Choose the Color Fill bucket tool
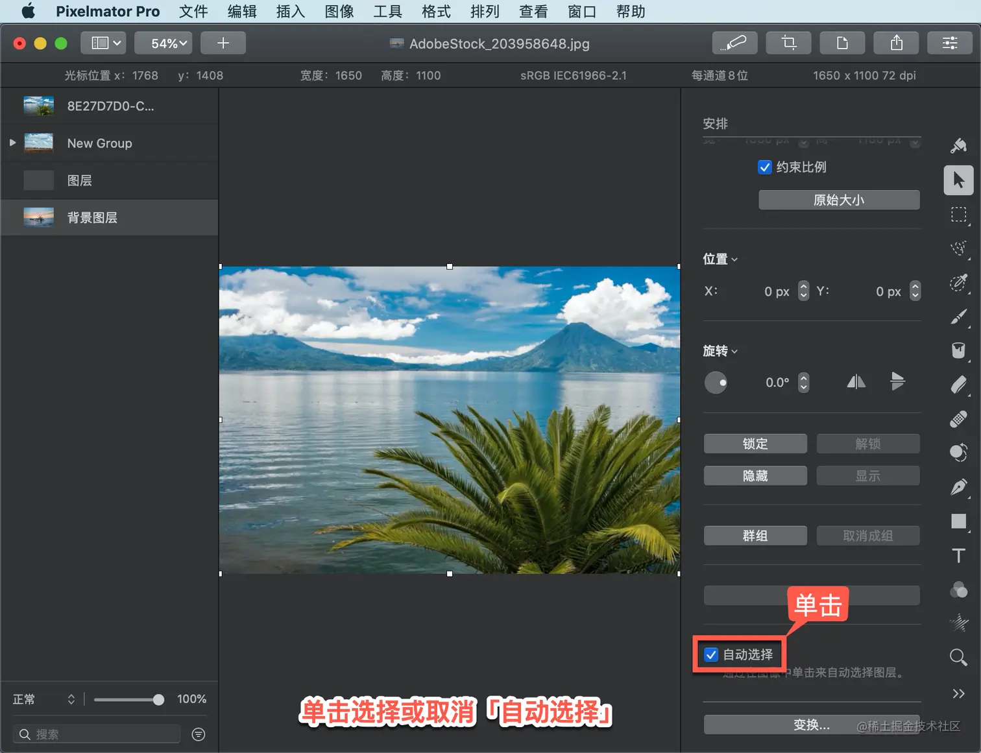981x753 pixels. pos(958,350)
